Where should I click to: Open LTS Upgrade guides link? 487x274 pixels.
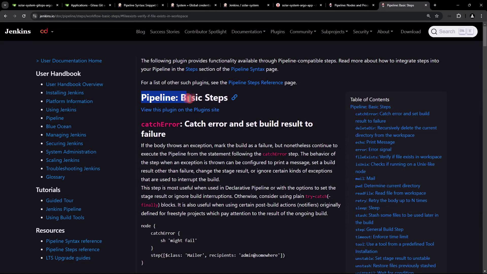click(68, 258)
